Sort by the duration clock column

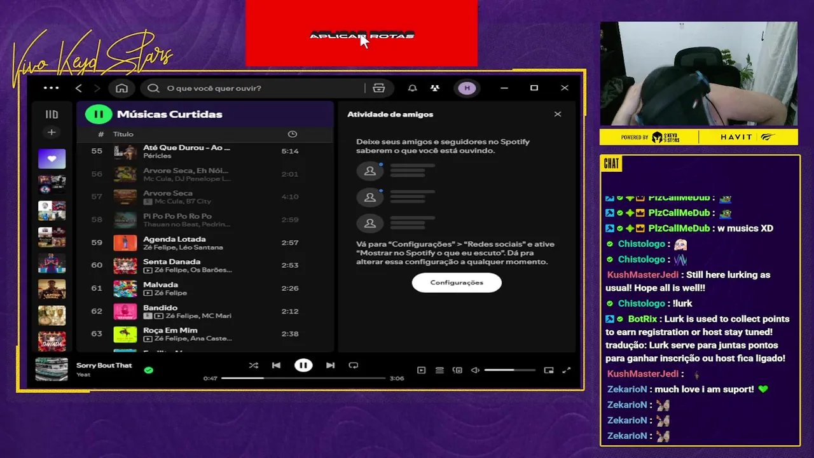pos(292,134)
